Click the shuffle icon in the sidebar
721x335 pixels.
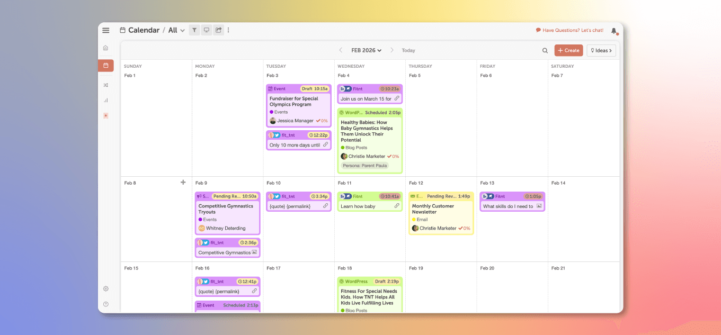tap(105, 85)
